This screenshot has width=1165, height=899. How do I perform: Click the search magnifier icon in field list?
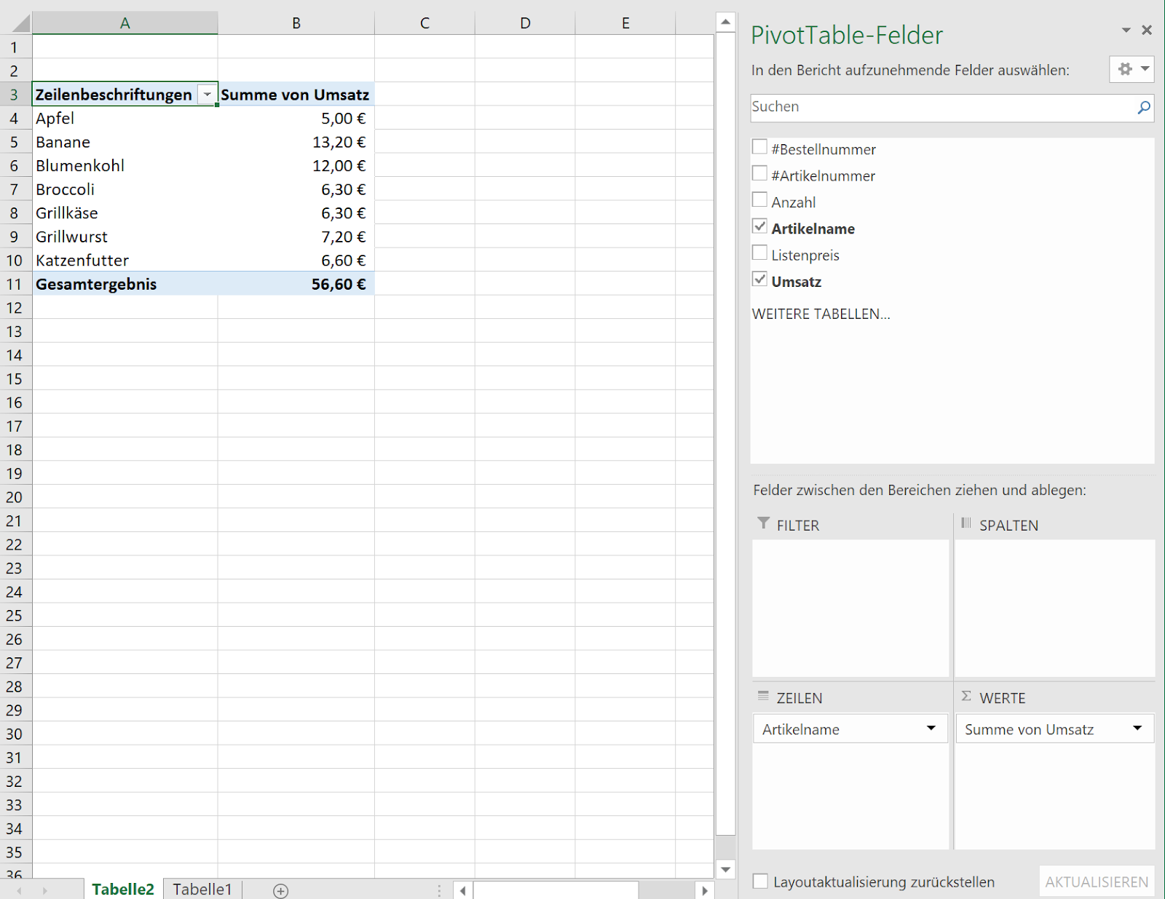coord(1143,108)
